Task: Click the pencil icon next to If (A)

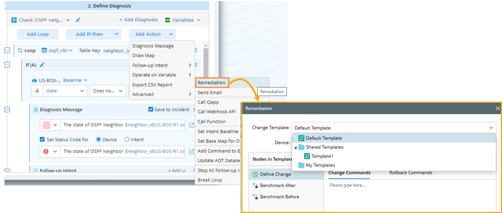Action: [42, 65]
